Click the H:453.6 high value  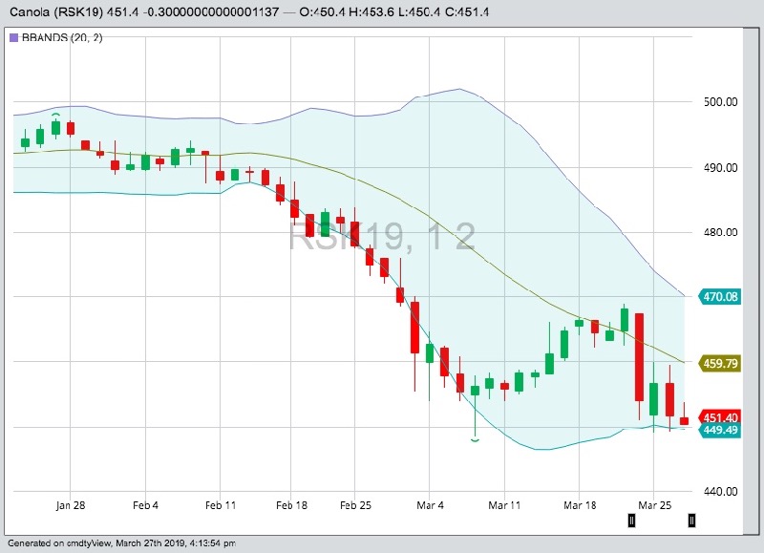pos(371,11)
